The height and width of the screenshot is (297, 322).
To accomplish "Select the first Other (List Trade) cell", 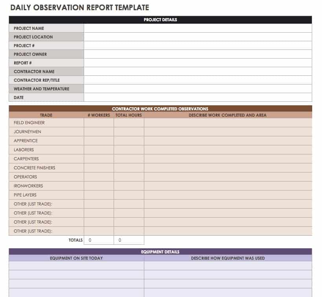I will 46,204.
